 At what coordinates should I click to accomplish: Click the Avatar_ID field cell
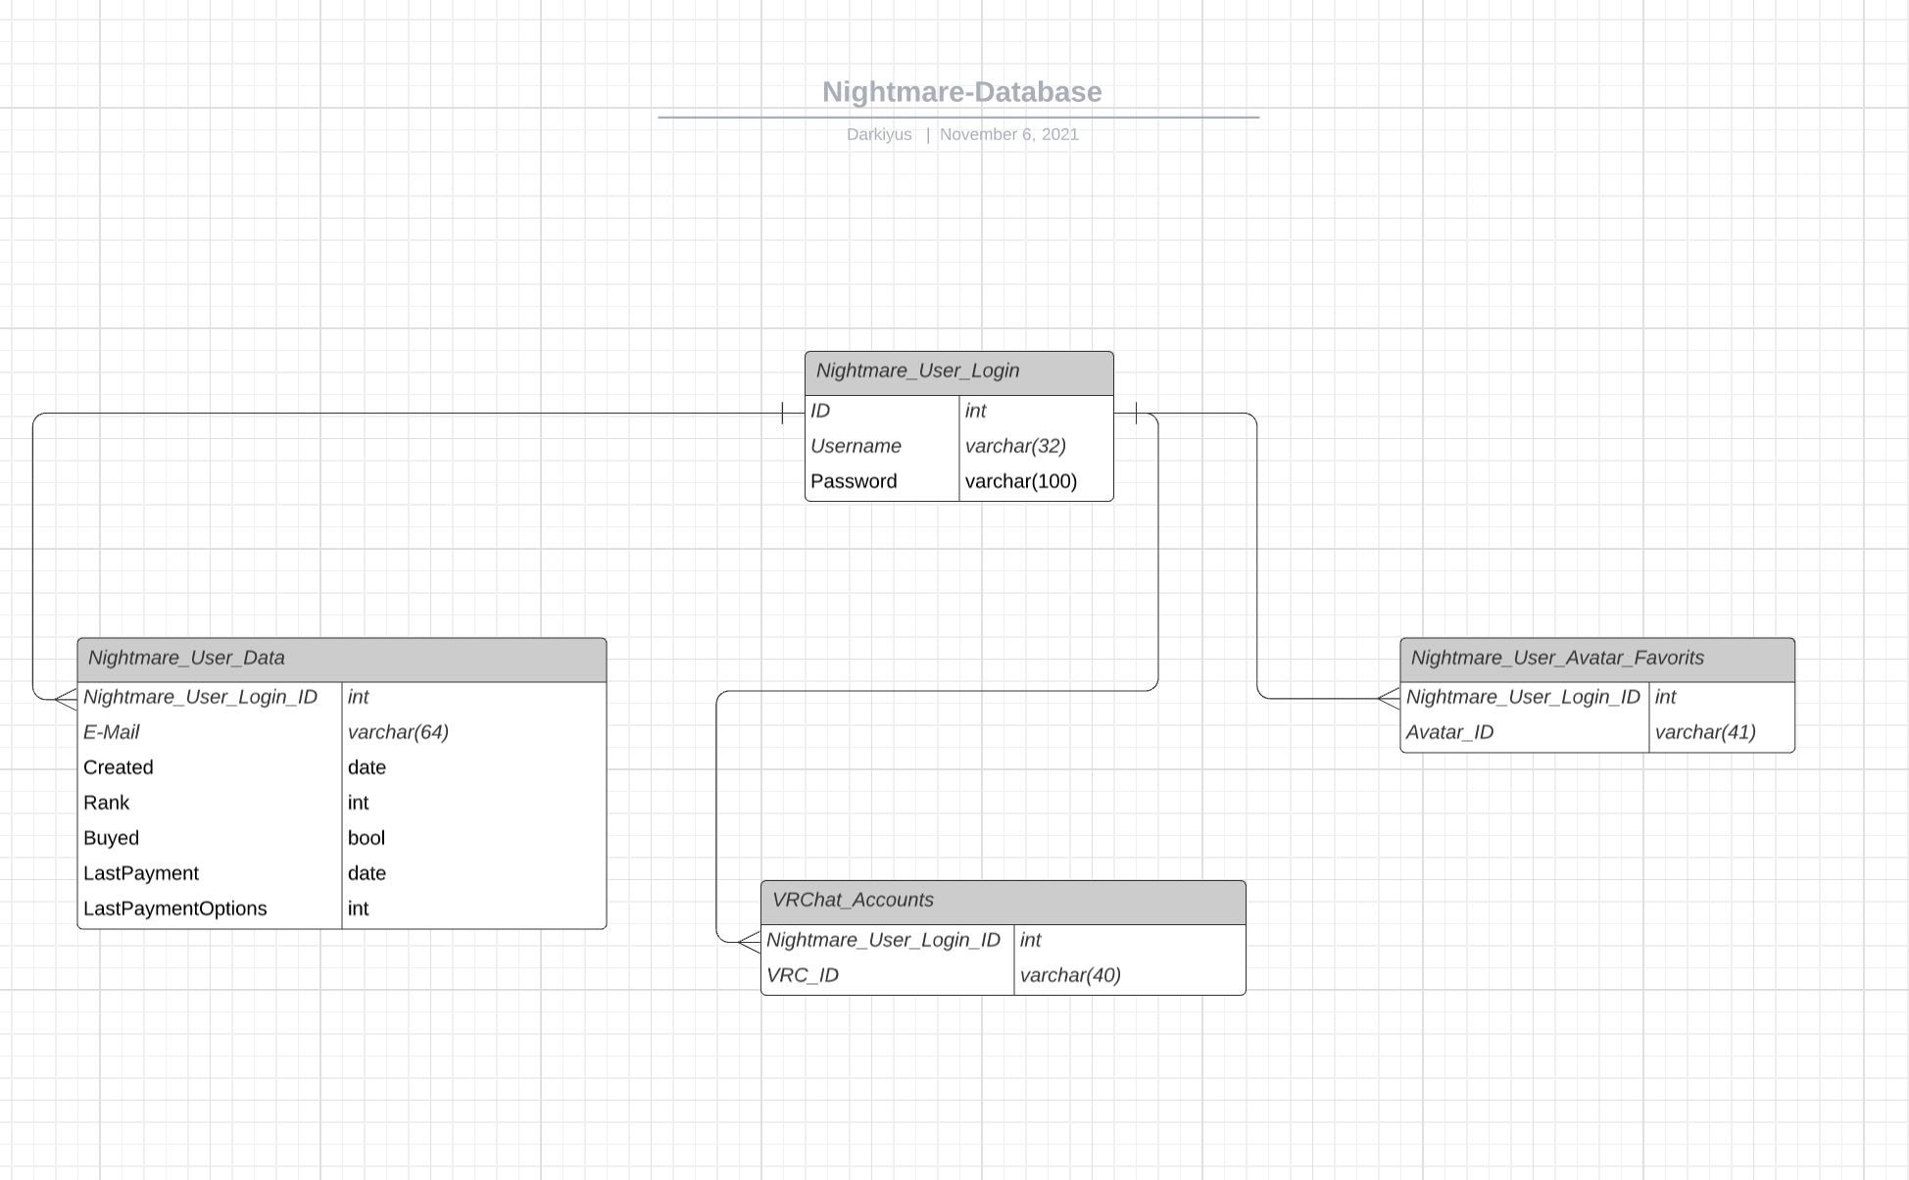click(x=1525, y=733)
